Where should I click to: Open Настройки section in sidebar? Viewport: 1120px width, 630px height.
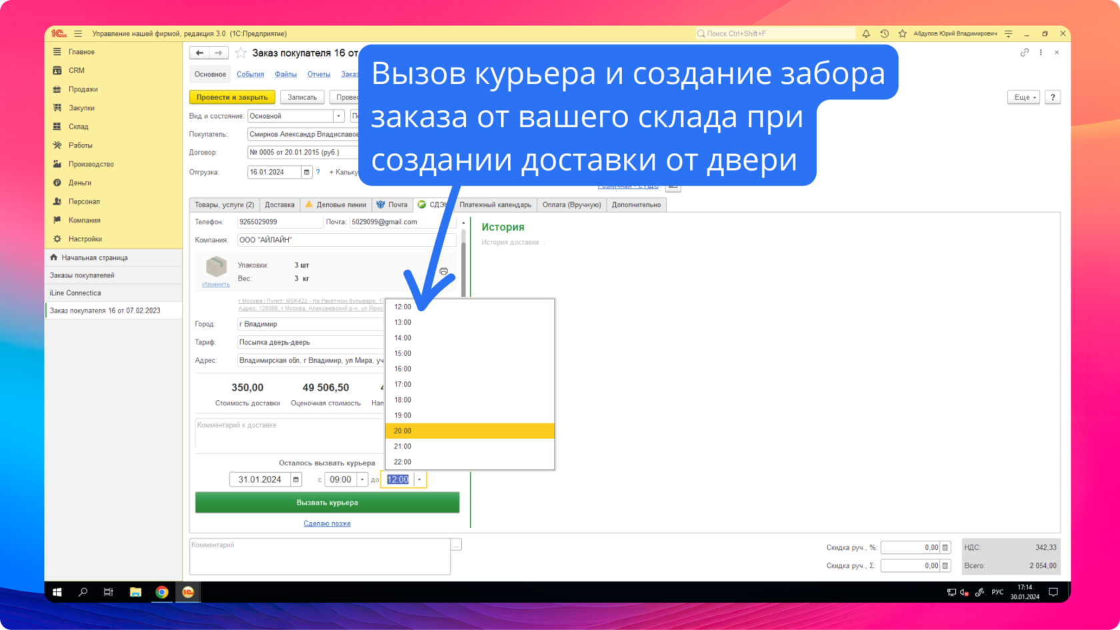(85, 239)
